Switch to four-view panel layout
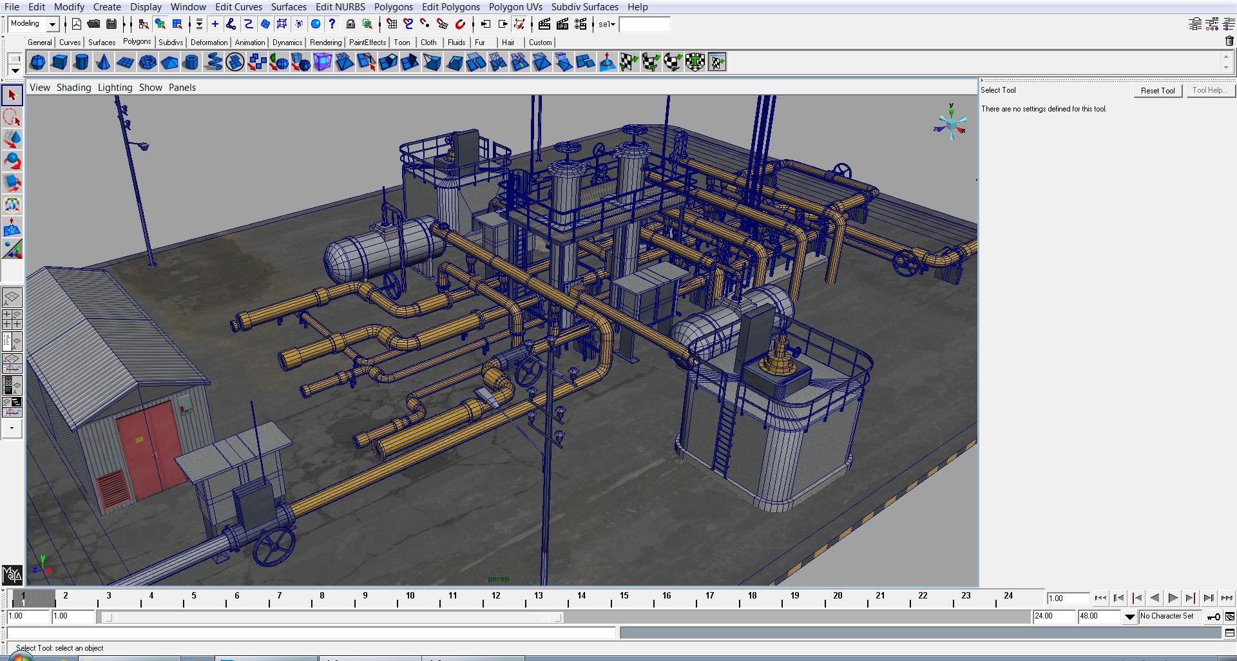 12,320
